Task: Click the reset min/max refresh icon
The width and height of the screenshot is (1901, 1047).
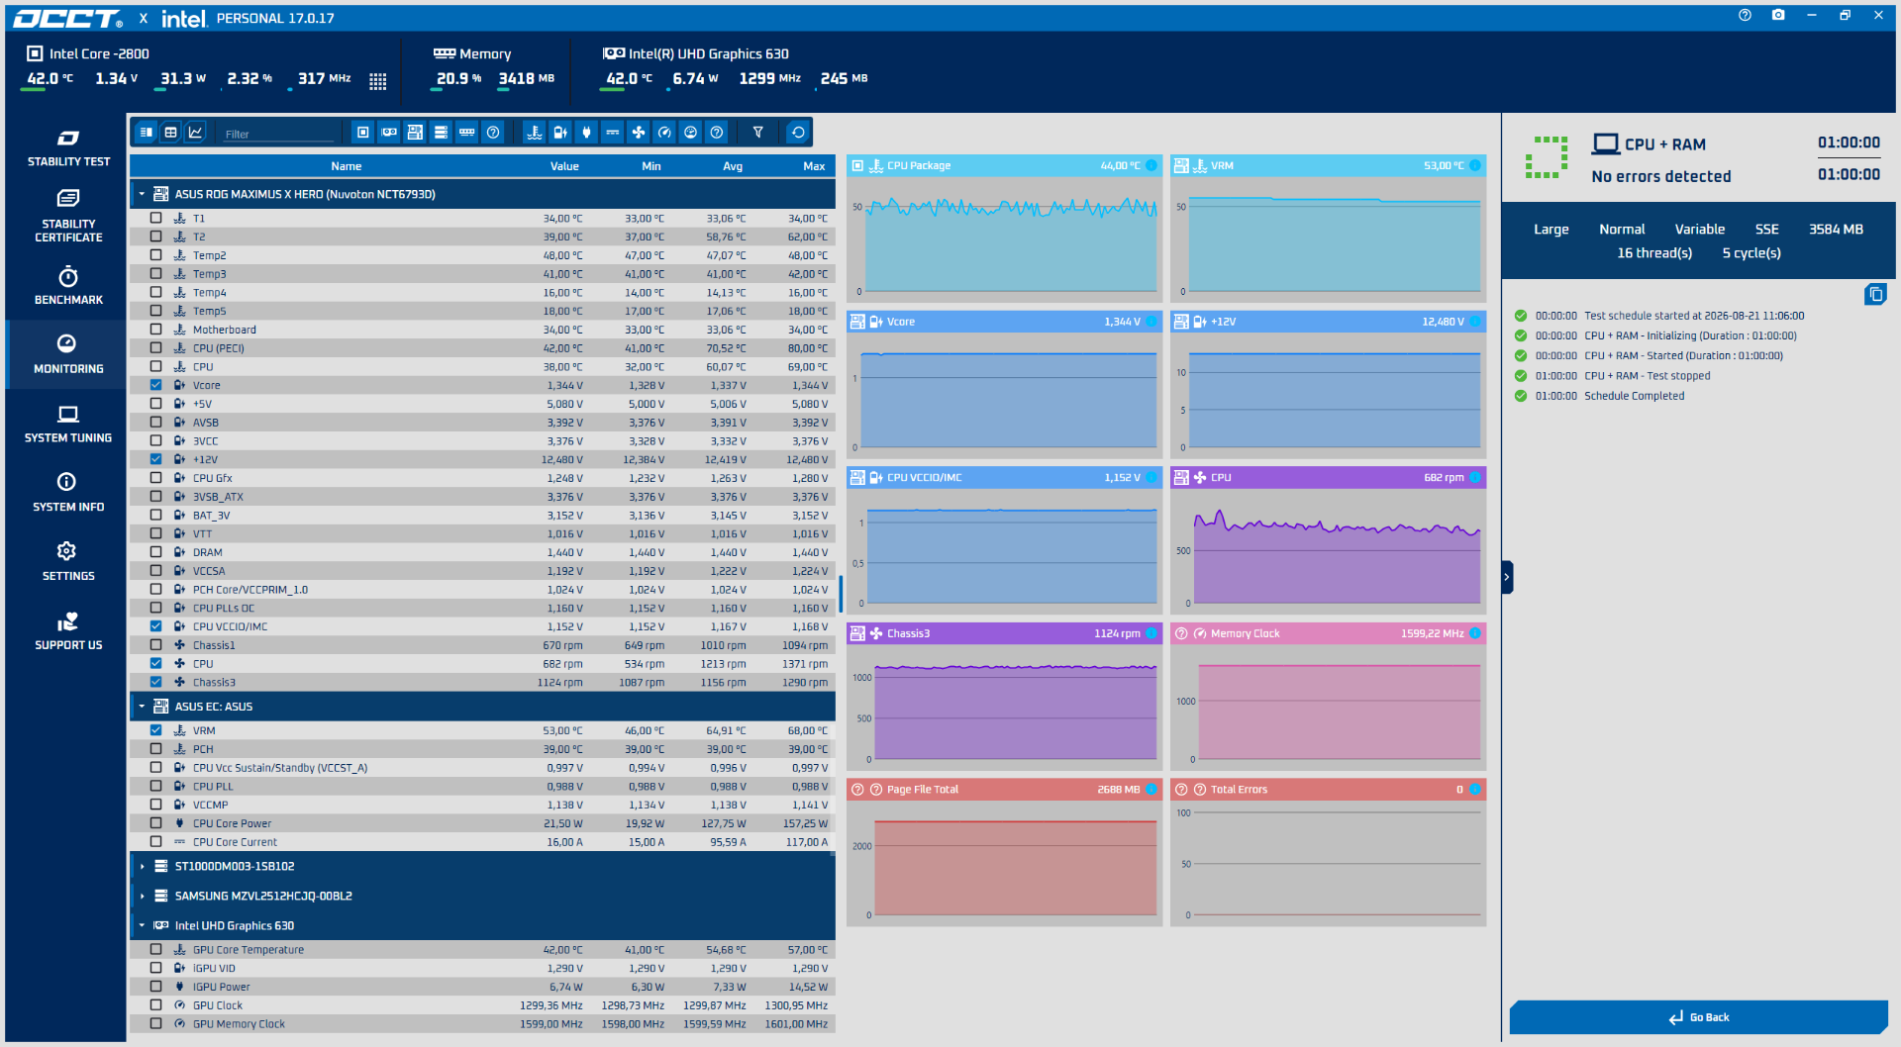Action: point(798,133)
